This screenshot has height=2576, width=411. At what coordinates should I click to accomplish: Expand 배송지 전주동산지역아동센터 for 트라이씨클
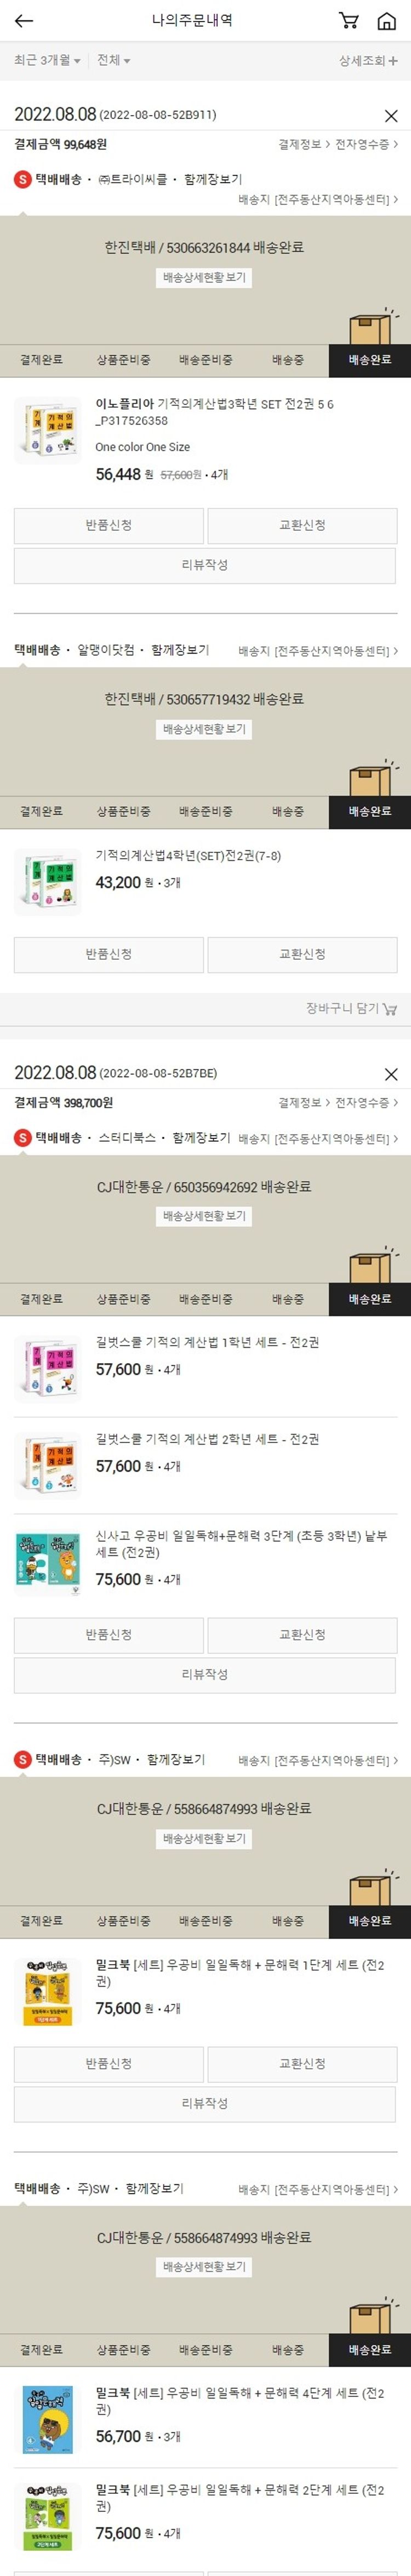click(x=318, y=199)
